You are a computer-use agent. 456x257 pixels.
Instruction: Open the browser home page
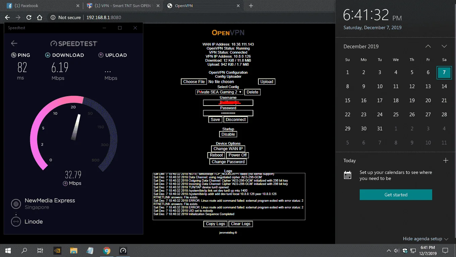[x=40, y=17]
